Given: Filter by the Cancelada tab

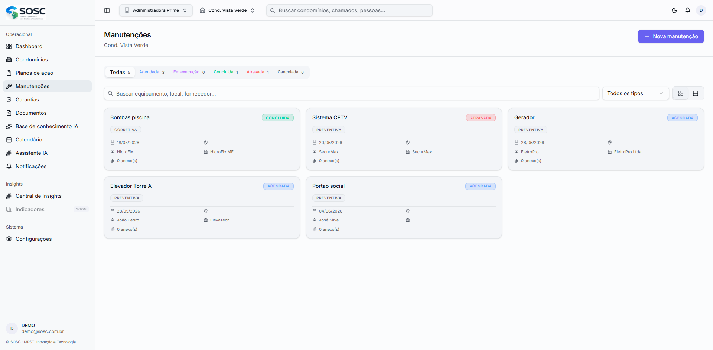Looking at the screenshot, I should (x=291, y=72).
